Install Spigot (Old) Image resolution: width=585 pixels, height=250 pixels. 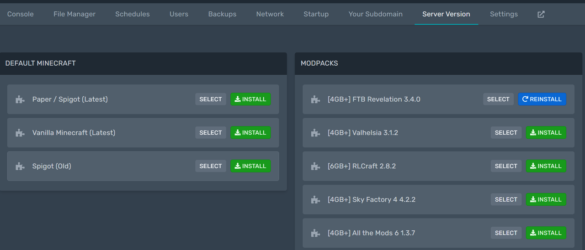point(250,166)
